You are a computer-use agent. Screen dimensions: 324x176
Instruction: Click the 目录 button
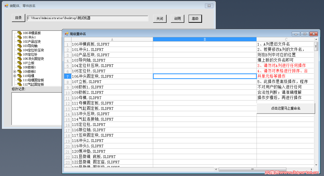pos(18,18)
